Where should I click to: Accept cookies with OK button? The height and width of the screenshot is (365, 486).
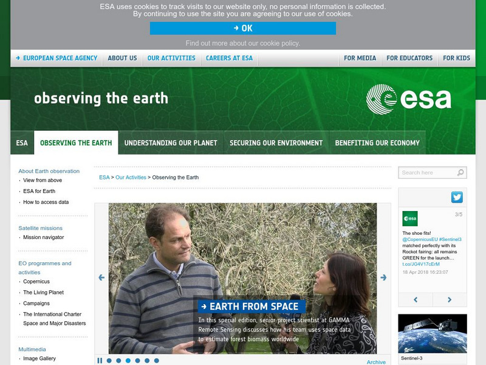pyautogui.click(x=242, y=28)
